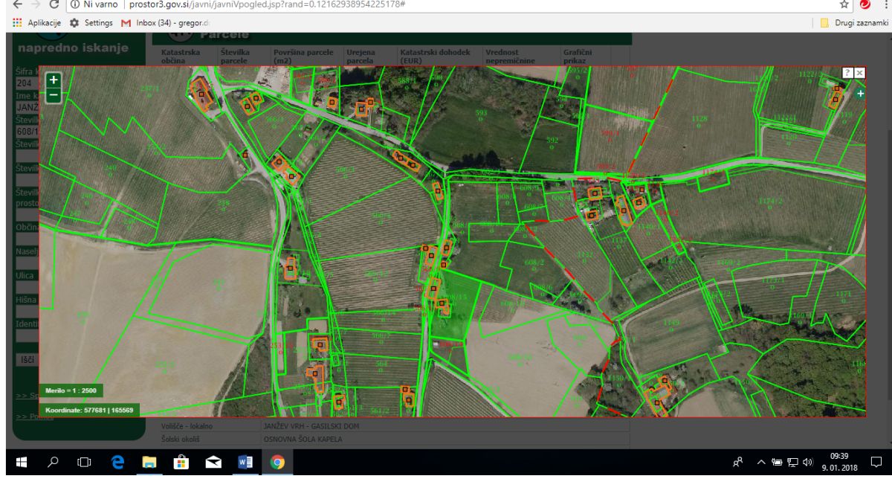Bookmark this page with star icon
Screen dimensions: 892x502
pyautogui.click(x=844, y=5)
